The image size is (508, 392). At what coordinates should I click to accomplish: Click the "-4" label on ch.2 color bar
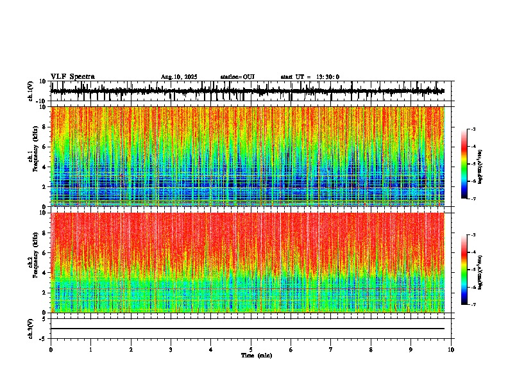473,252
